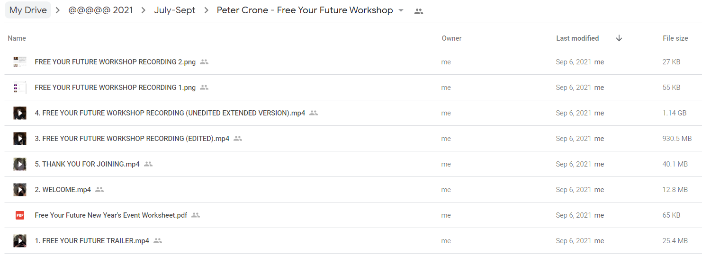Viewport: 702px width, 264px height.
Task: Click the shared-people icon beside the folder title
Action: (418, 11)
